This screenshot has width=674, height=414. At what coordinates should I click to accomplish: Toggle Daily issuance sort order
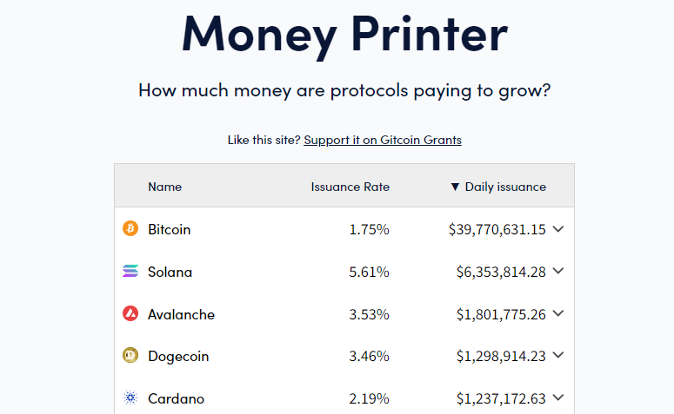tap(505, 187)
